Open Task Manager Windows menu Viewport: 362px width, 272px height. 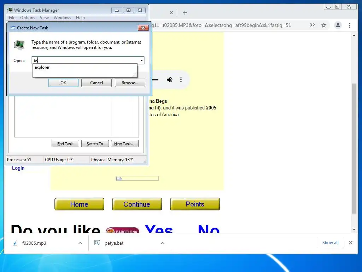point(62,18)
